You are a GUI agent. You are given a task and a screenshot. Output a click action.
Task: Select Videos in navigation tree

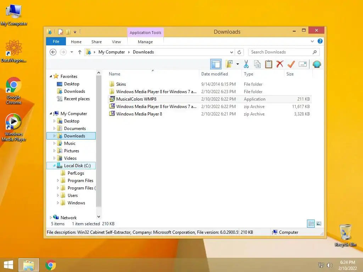coord(70,158)
